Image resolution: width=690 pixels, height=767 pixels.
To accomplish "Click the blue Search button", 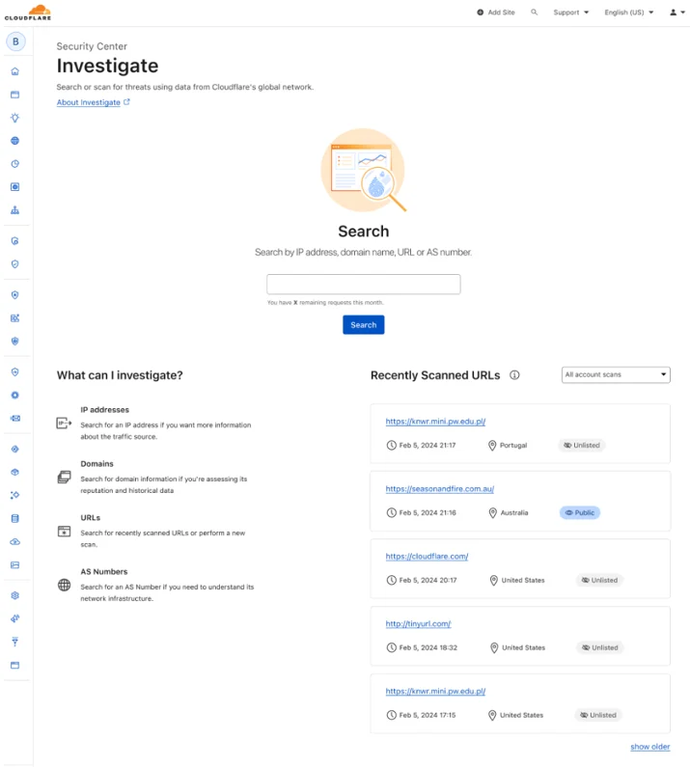I will [363, 325].
